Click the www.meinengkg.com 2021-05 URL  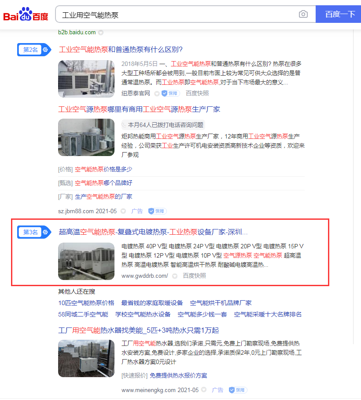tap(160, 390)
